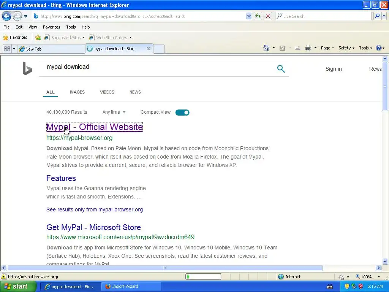The image size is (389, 292).
Task: Click the protected mode status icon
Action: click(x=342, y=277)
